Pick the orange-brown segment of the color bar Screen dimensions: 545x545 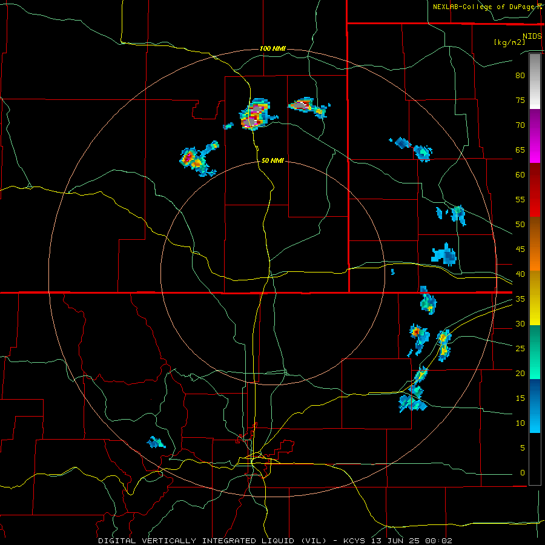click(x=535, y=244)
